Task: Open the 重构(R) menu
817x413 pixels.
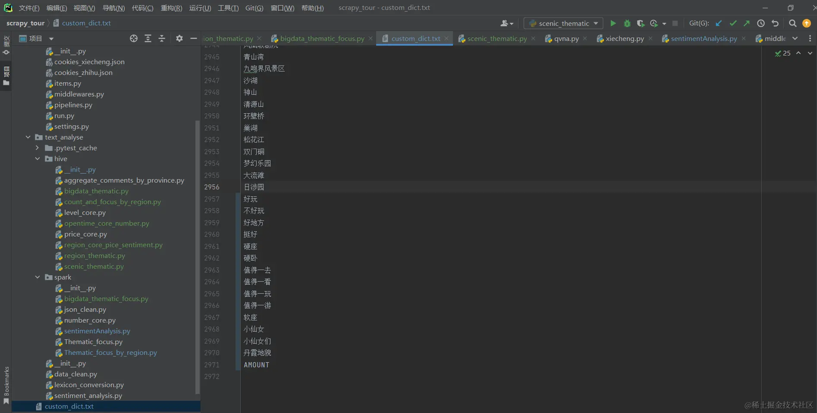Action: (x=171, y=8)
